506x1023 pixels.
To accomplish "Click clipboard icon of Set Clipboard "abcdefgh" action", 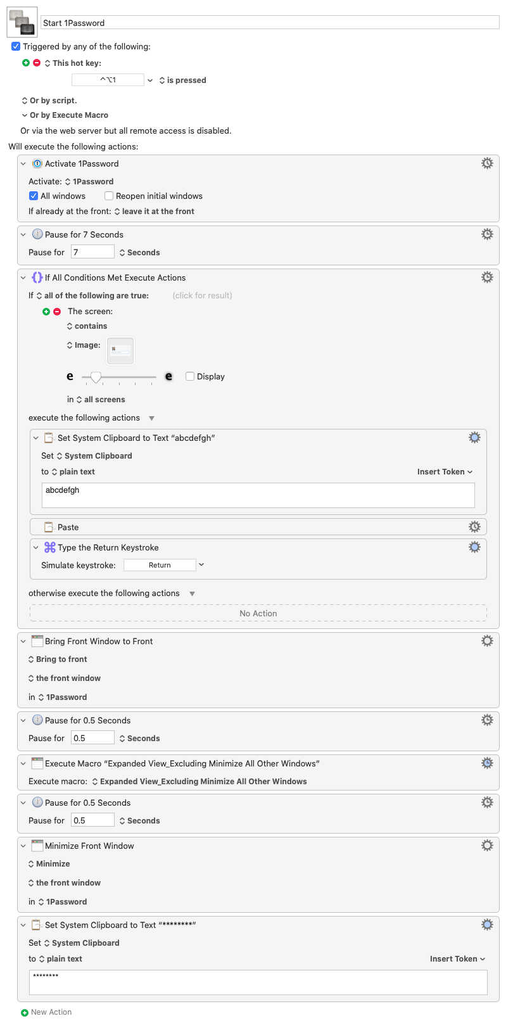I will (x=49, y=438).
